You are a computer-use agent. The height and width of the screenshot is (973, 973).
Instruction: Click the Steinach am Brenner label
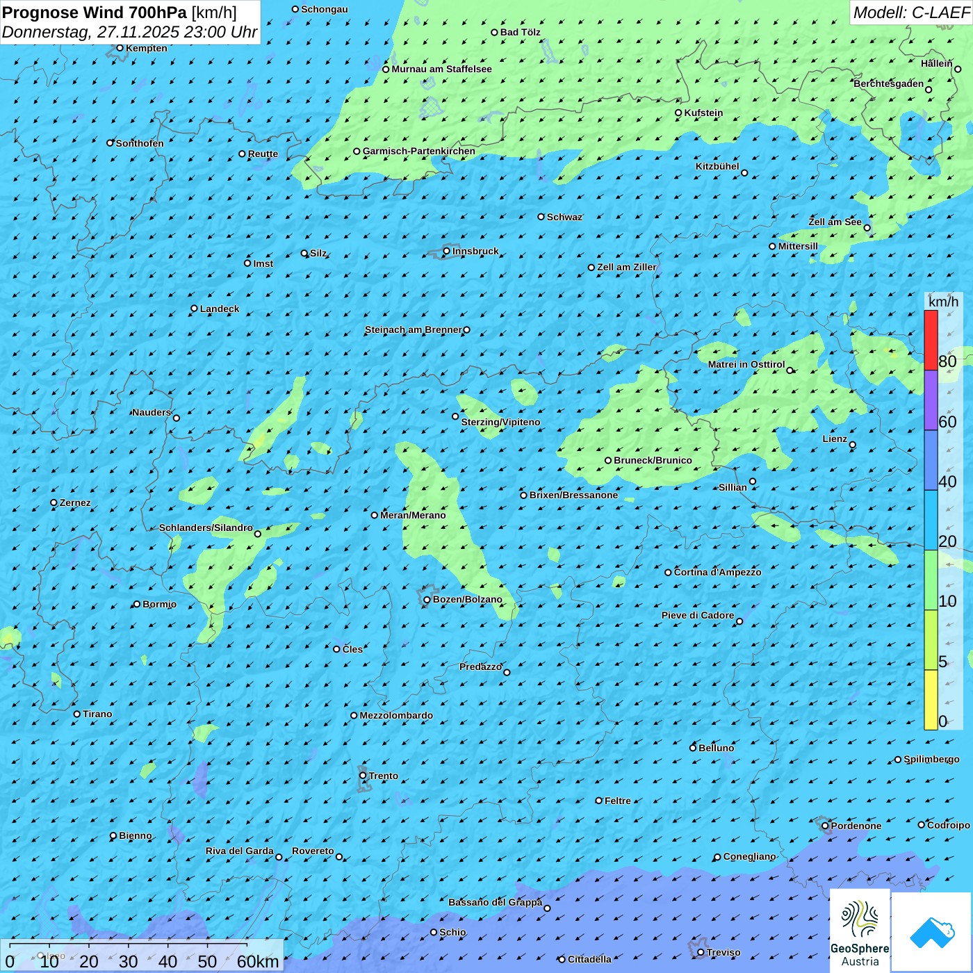pos(413,329)
